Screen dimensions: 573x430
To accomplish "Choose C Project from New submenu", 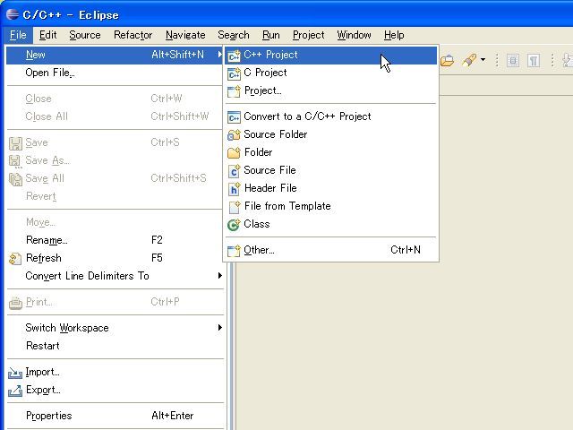I will tap(330, 73).
